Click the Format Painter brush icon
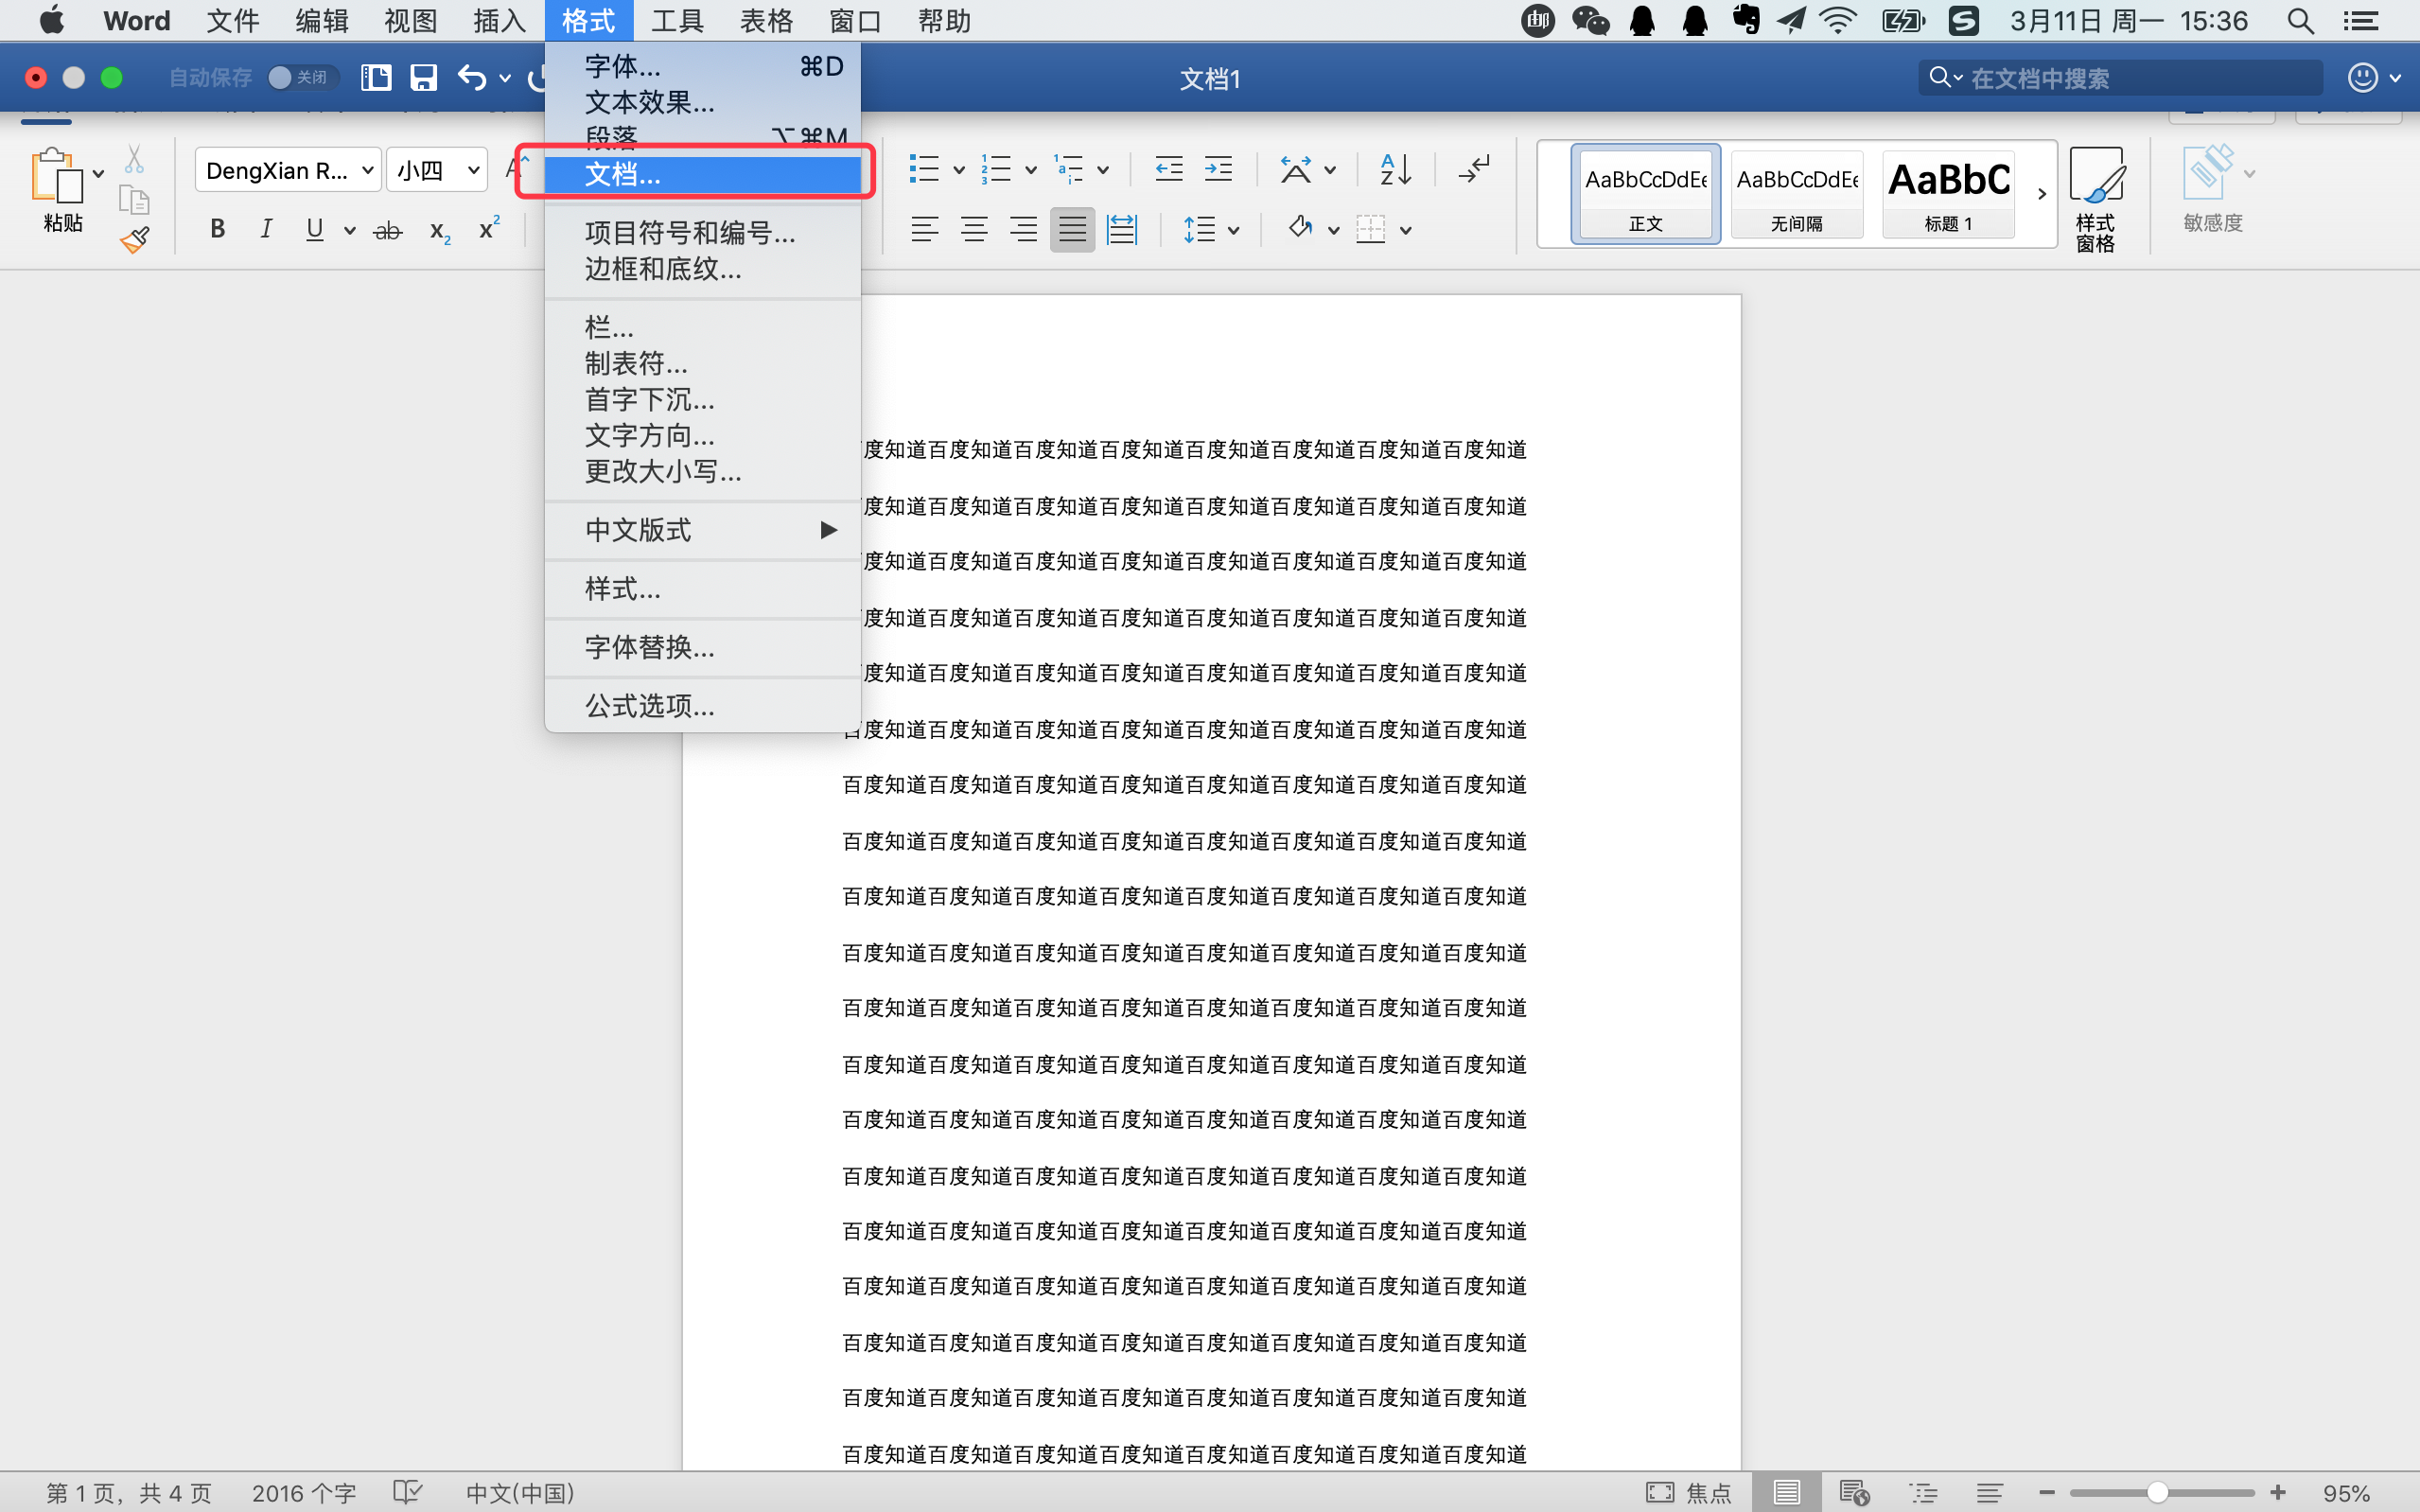This screenshot has width=2420, height=1512. (135, 240)
